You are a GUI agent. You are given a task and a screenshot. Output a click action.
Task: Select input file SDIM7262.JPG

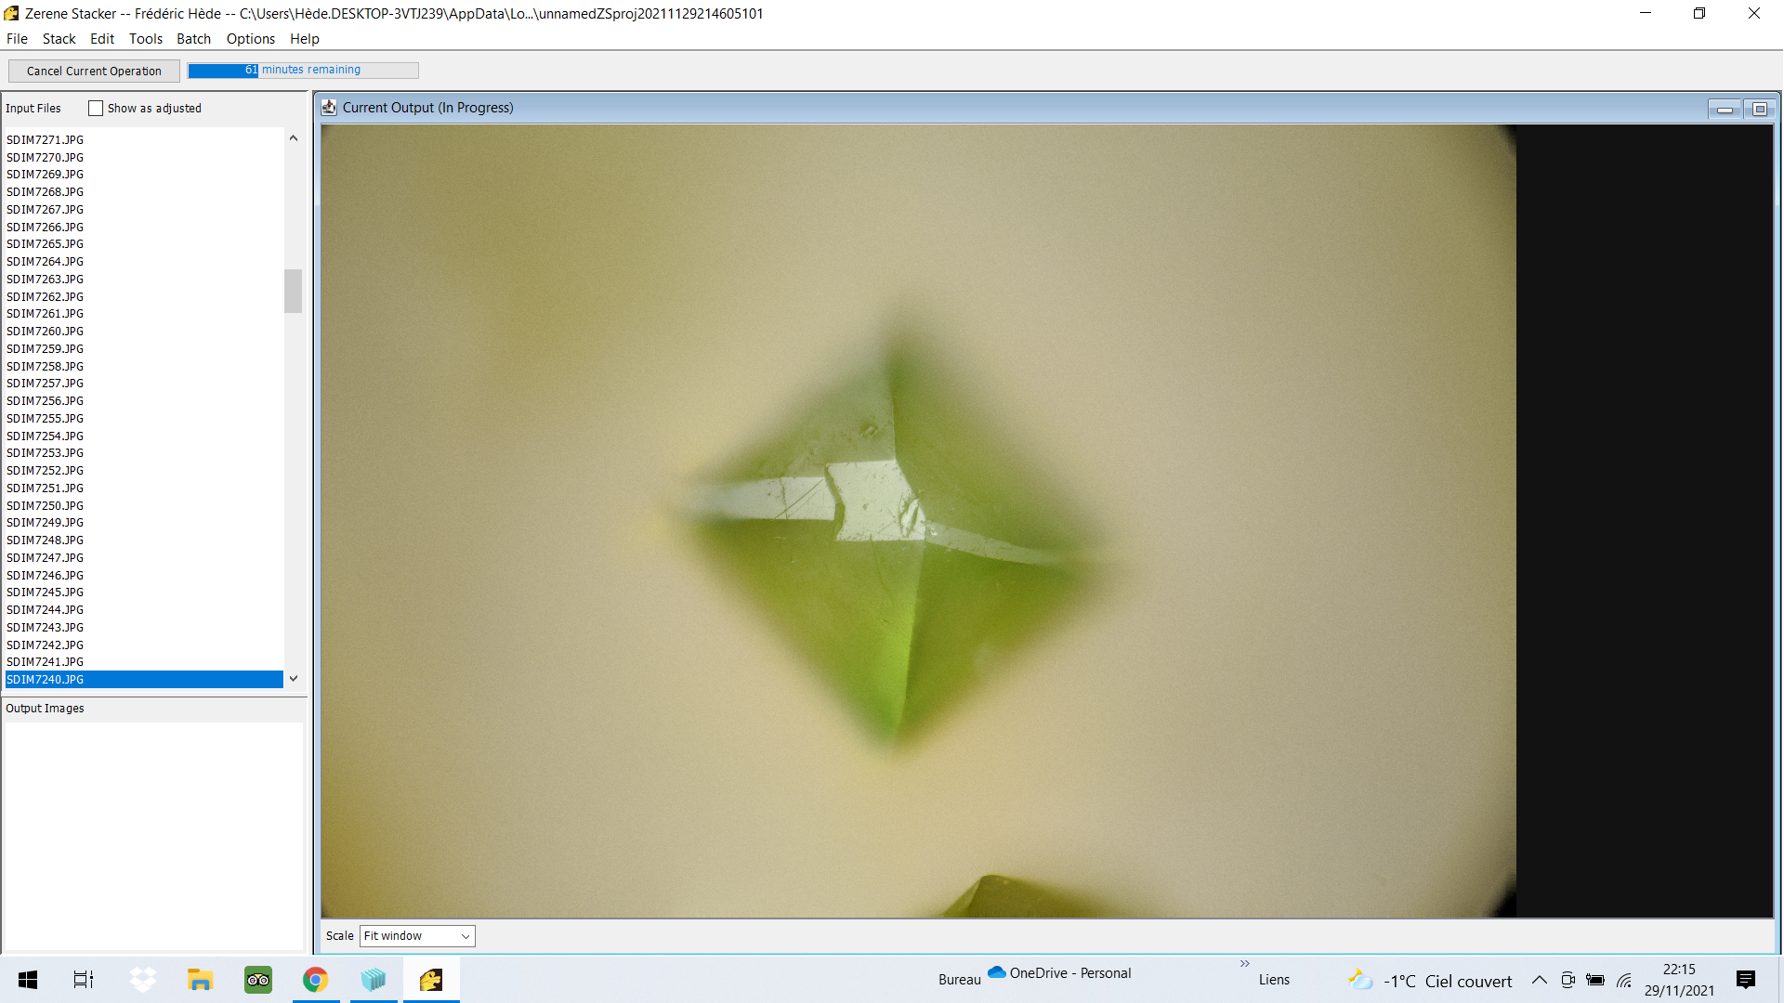coord(144,297)
